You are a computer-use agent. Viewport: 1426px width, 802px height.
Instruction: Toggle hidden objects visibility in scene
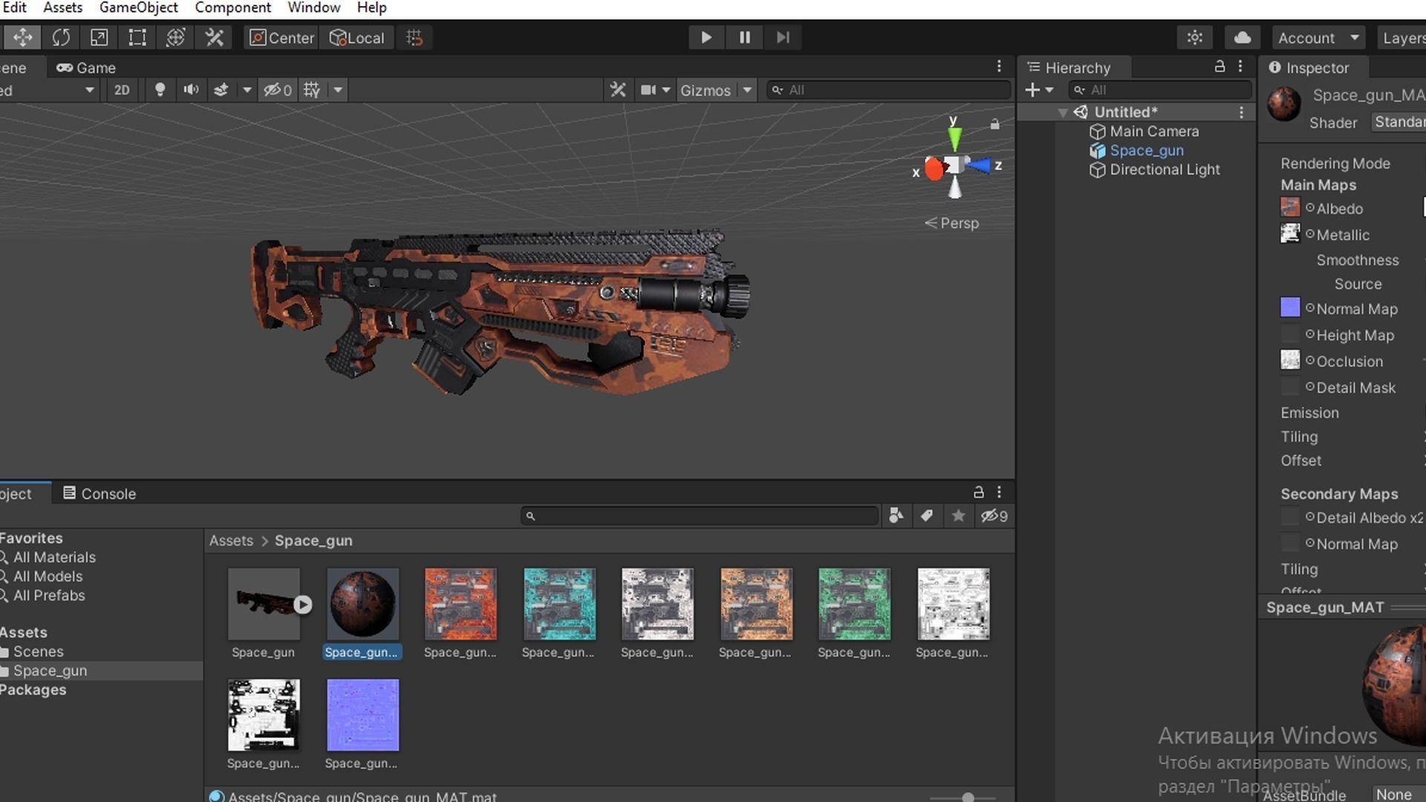pos(278,91)
